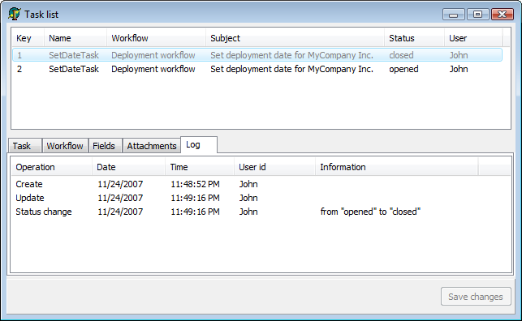Select the Log tab
The width and height of the screenshot is (522, 321).
[x=199, y=144]
